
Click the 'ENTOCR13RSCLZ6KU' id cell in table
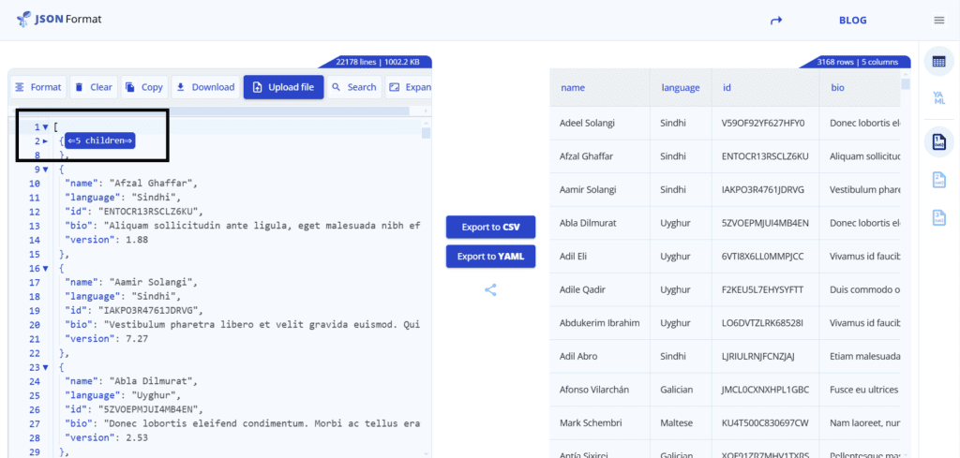pos(765,156)
